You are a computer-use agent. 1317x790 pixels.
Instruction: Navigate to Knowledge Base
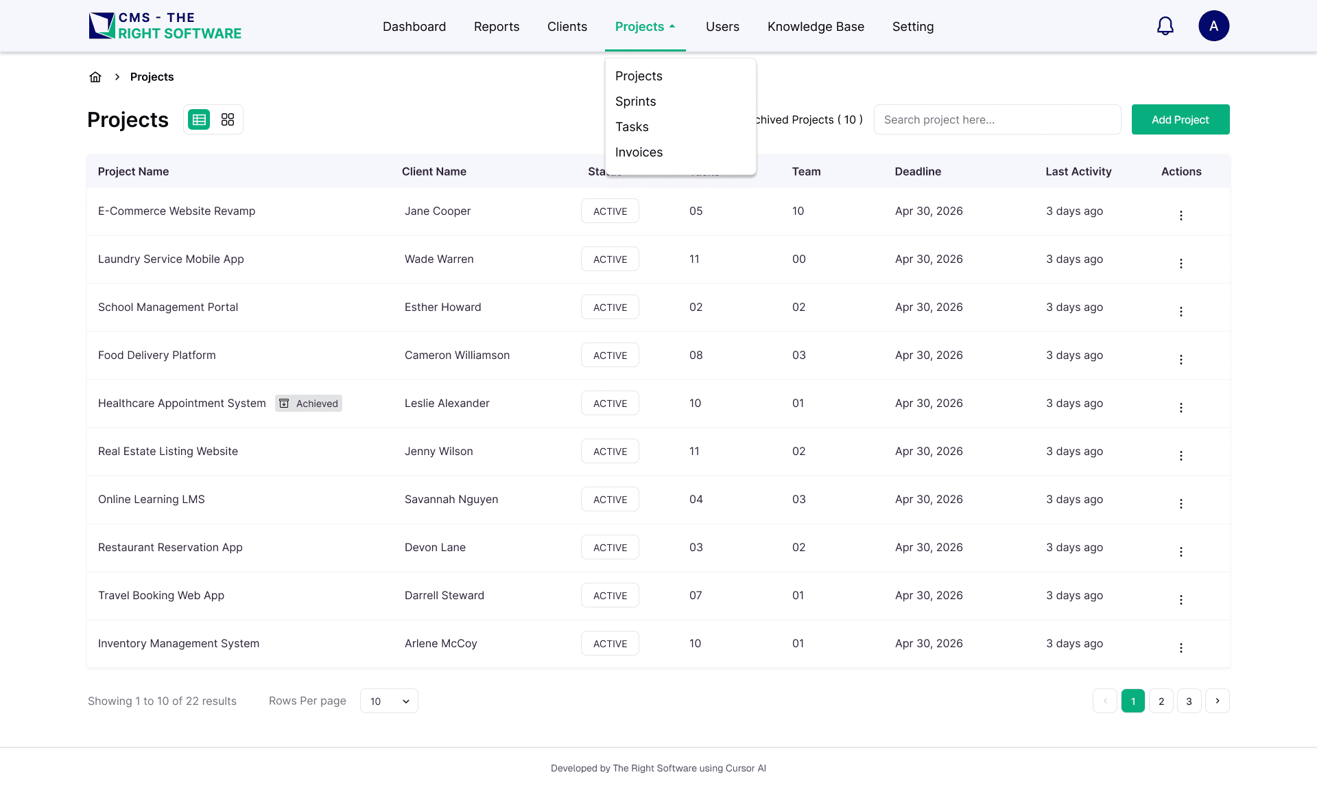816,26
